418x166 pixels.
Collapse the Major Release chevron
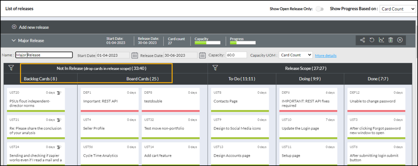13,41
